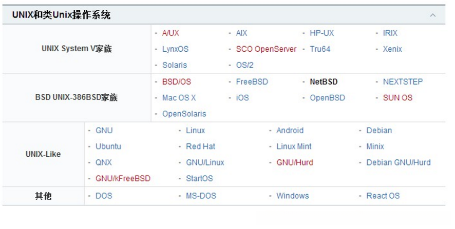The image size is (455, 229).
Task: Select the SCO OpenServer link
Action: pos(266,49)
